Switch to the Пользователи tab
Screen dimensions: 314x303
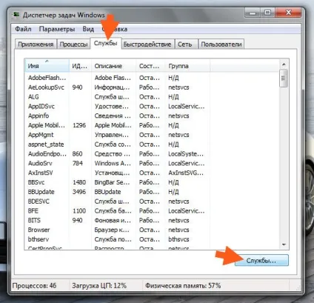(x=221, y=44)
